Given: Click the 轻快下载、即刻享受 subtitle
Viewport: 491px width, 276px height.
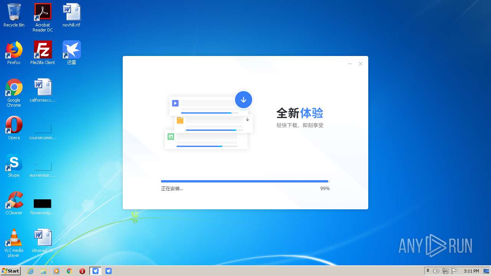Looking at the screenshot, I should [x=300, y=125].
